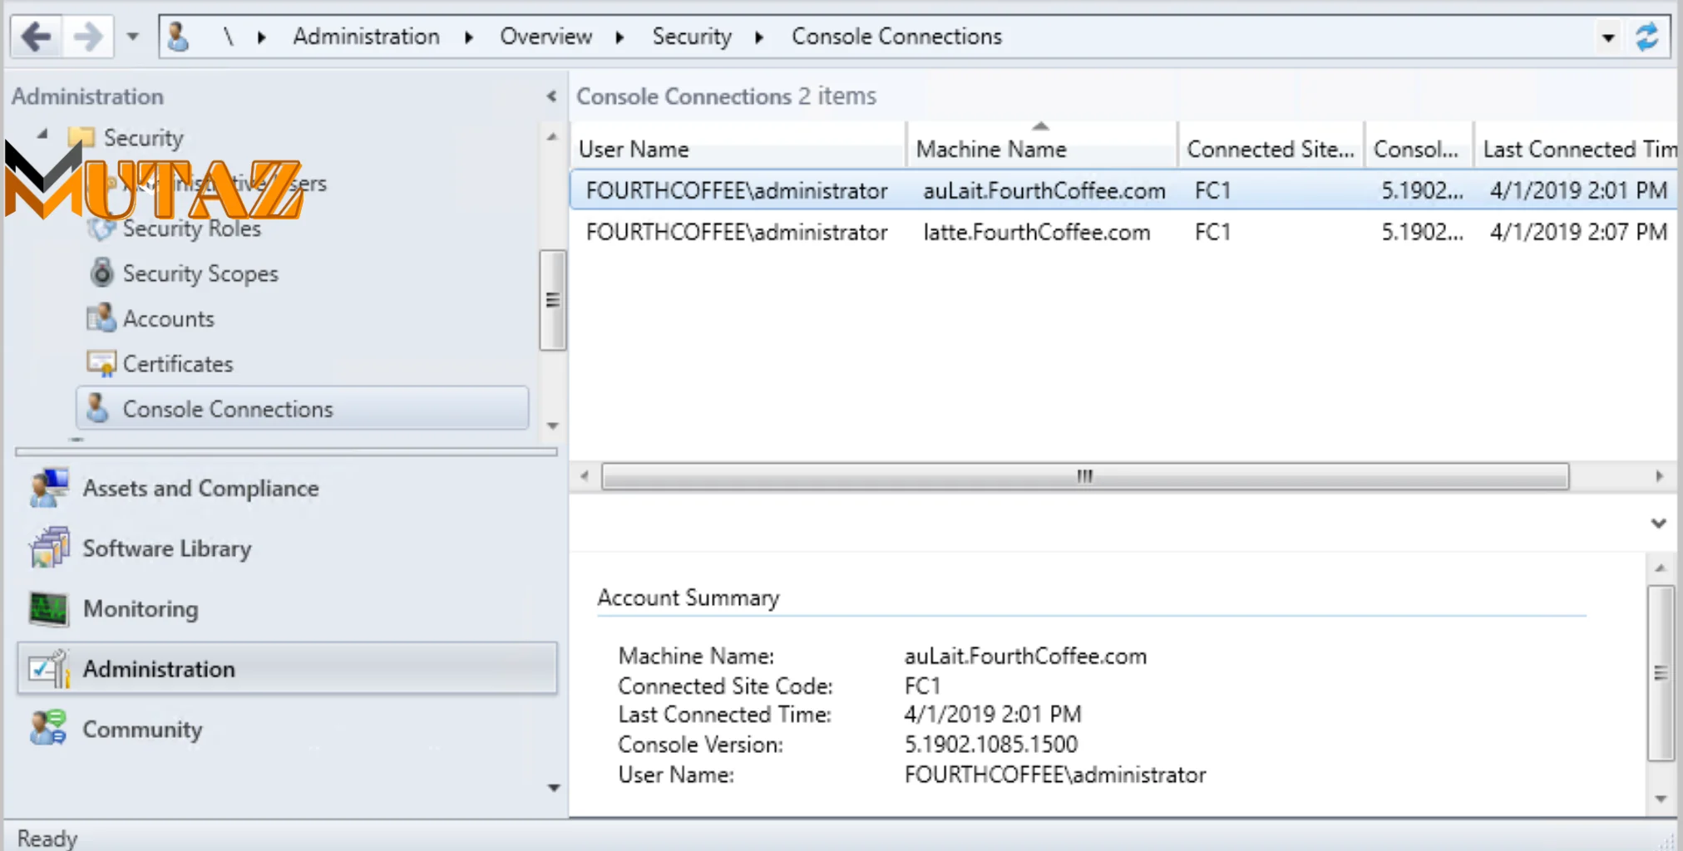This screenshot has height=851, width=1683.
Task: Open Administration in breadcrumb
Action: (x=366, y=37)
